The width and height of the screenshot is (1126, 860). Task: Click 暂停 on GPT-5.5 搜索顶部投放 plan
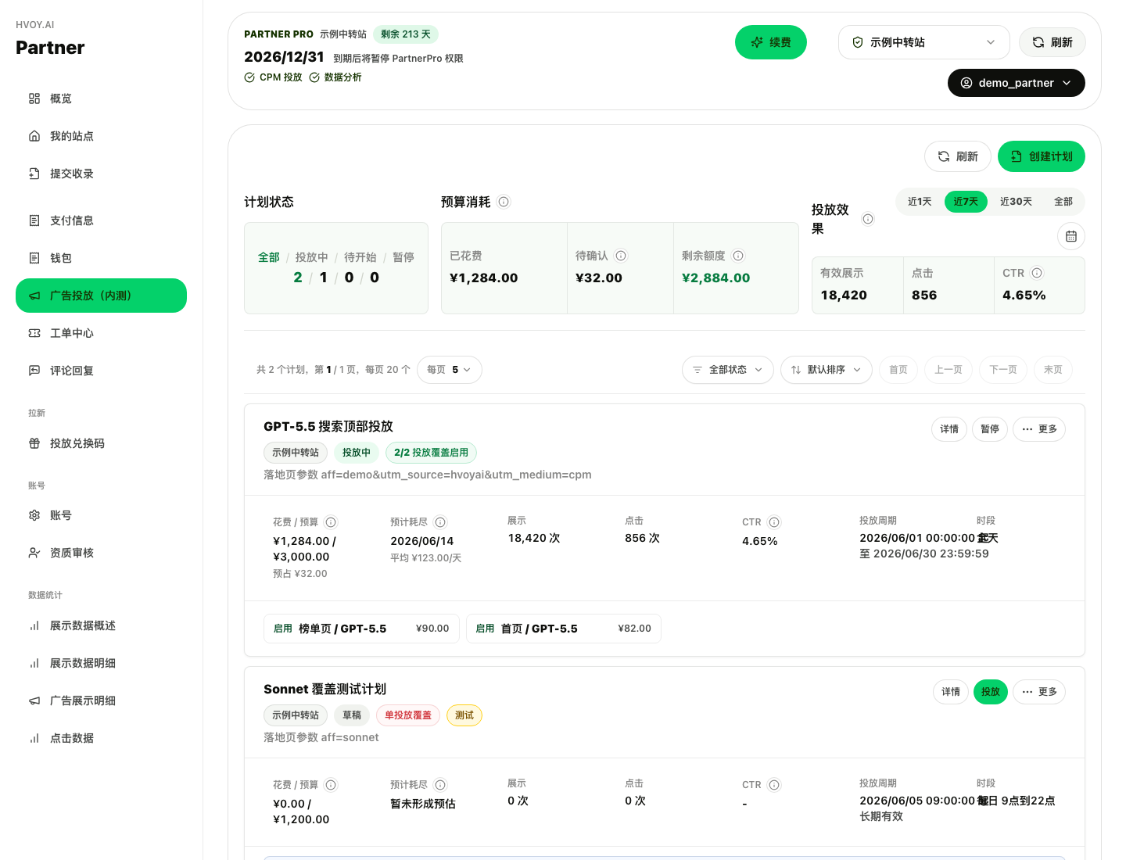click(x=990, y=429)
